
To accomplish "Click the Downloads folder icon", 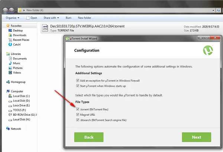I will tap(10, 35).
